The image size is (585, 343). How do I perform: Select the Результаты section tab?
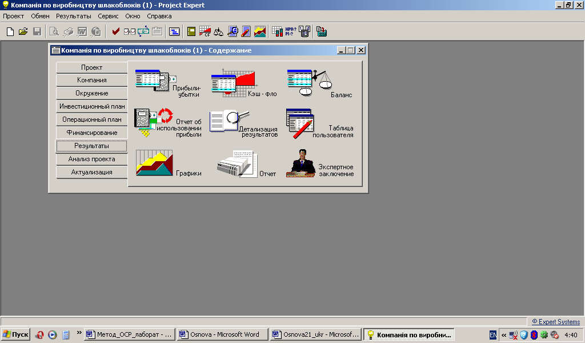pos(92,146)
